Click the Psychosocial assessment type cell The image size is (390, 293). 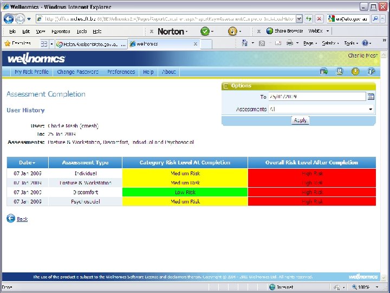pos(86,201)
